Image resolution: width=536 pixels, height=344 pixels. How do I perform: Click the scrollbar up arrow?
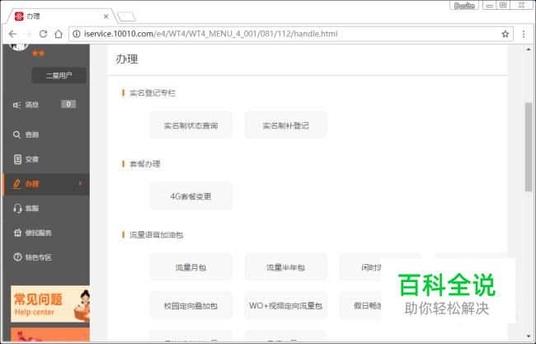(529, 49)
